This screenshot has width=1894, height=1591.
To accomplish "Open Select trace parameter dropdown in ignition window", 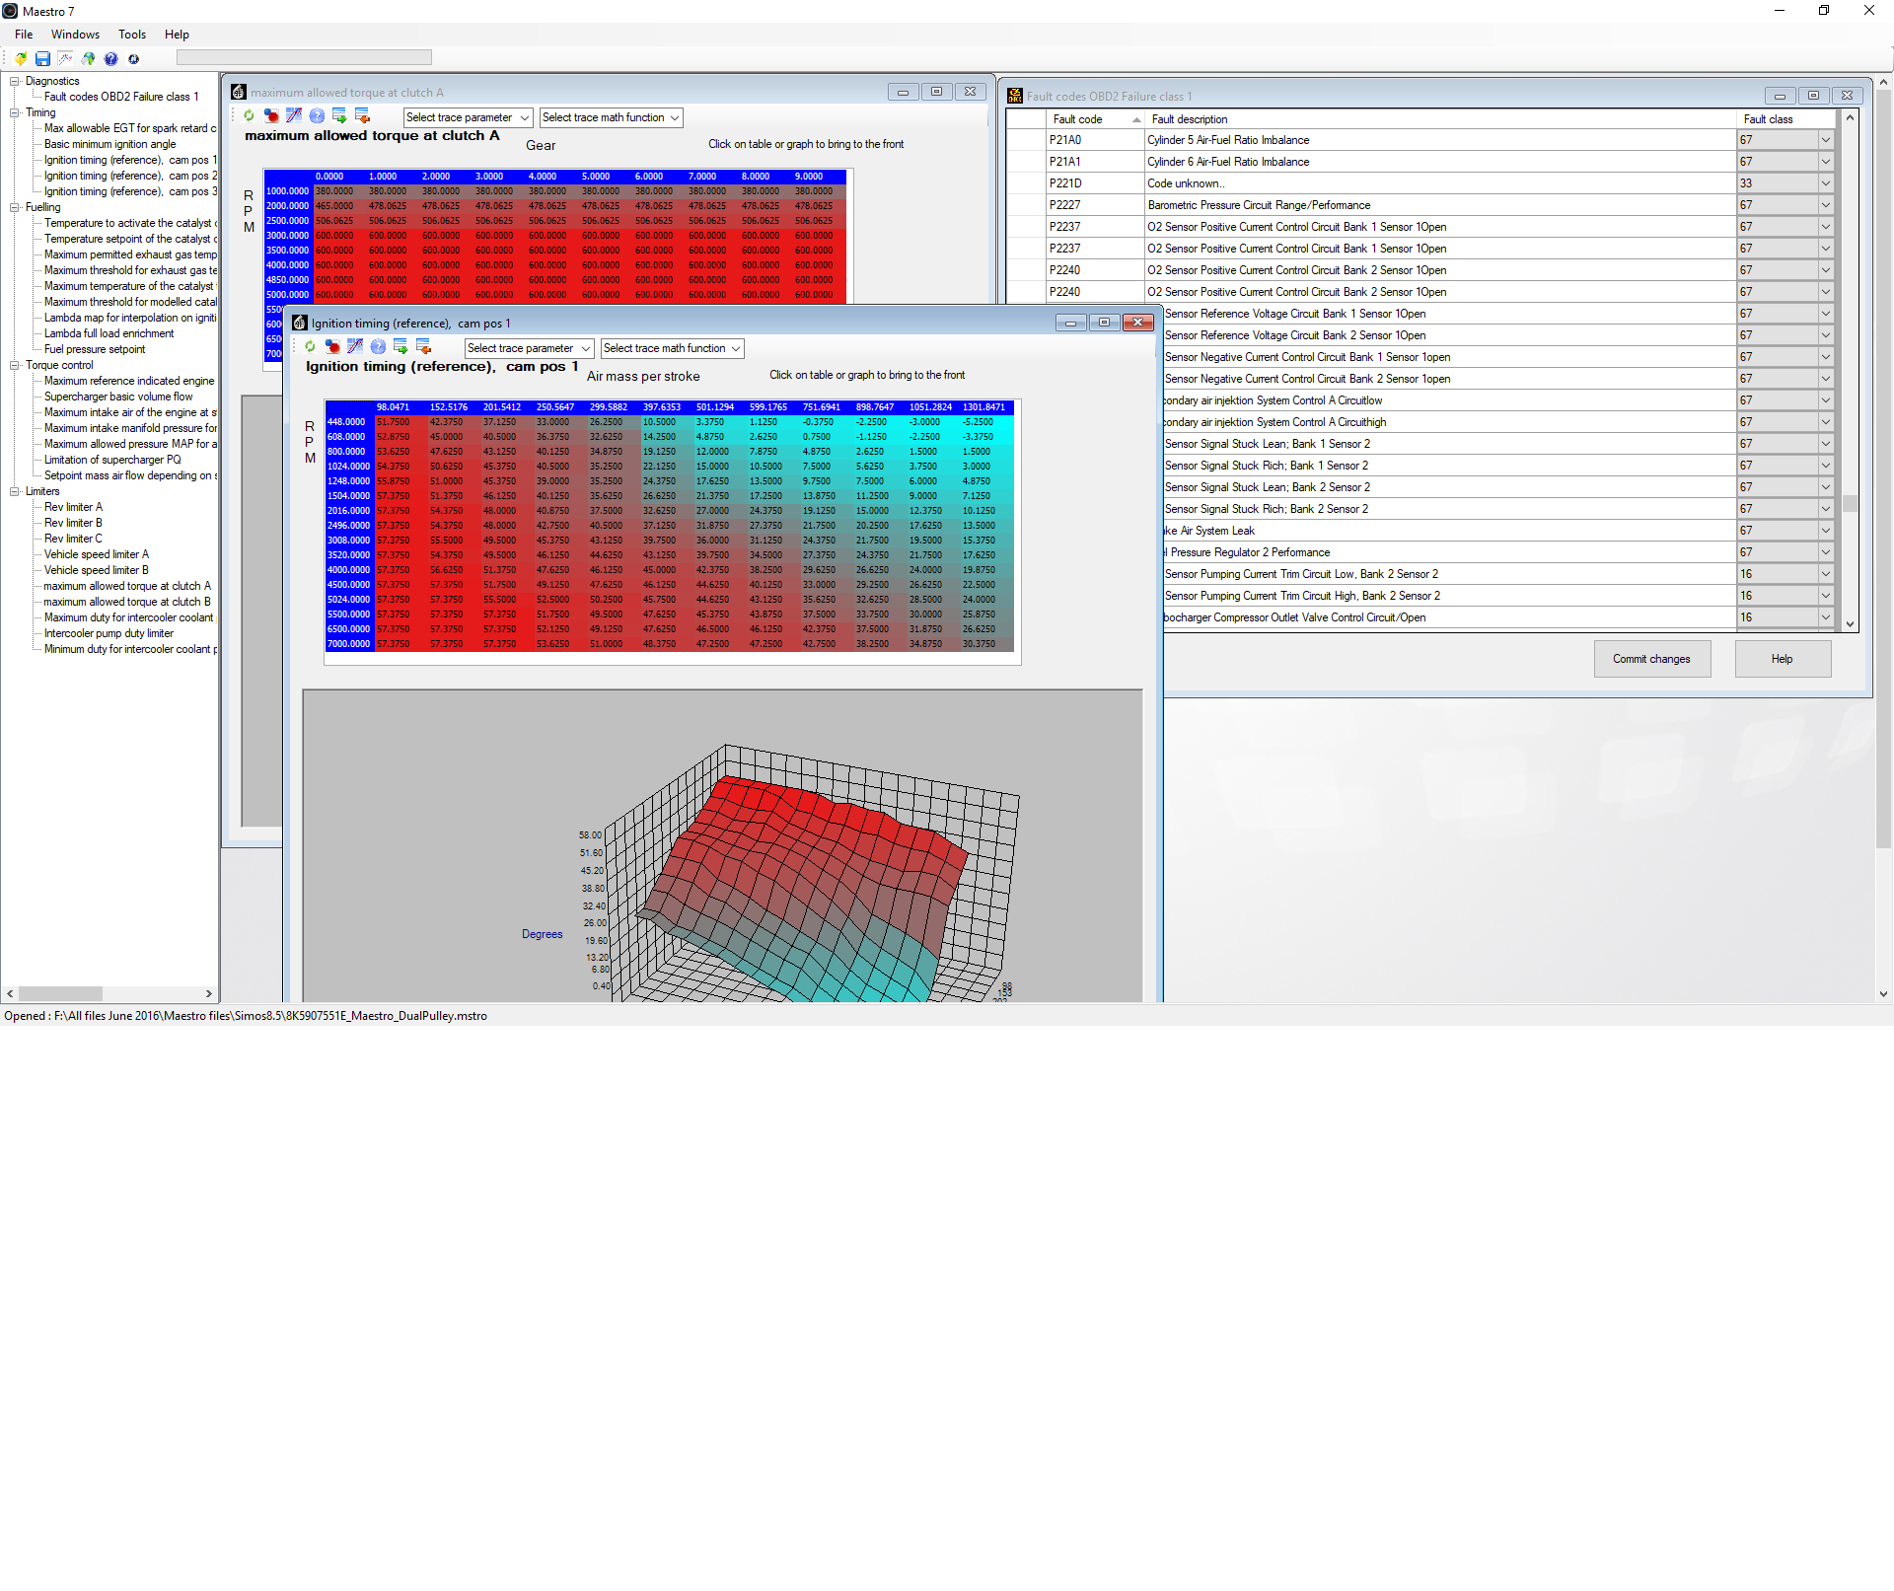I will point(529,348).
